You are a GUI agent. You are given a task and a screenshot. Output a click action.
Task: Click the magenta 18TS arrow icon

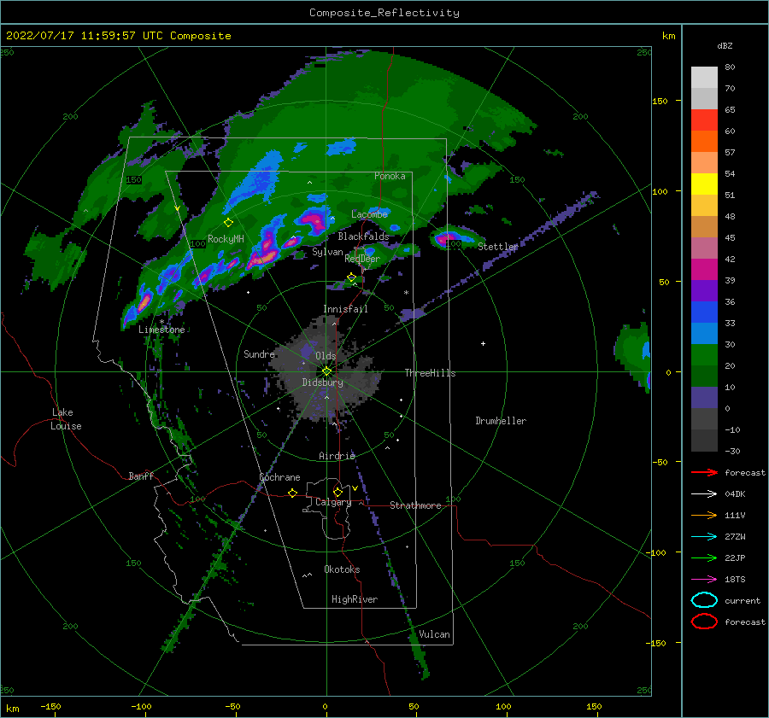pyautogui.click(x=704, y=580)
